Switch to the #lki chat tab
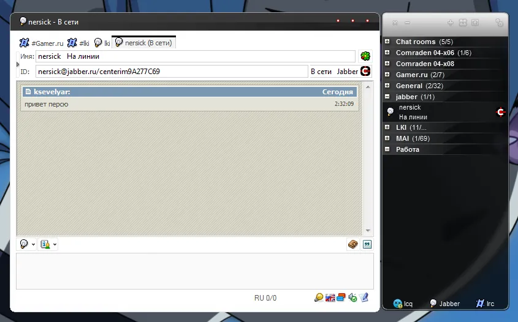518x322 pixels. tap(79, 43)
